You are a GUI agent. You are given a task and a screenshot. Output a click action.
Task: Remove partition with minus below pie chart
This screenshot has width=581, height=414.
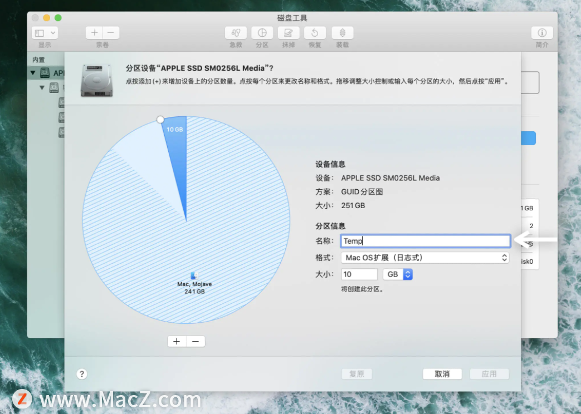196,342
